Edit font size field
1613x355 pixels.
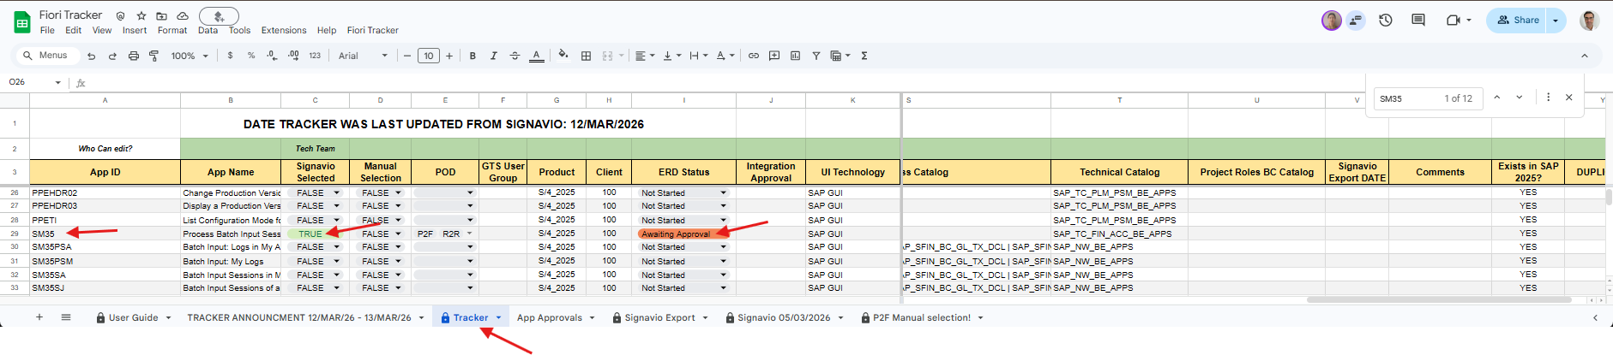click(429, 56)
